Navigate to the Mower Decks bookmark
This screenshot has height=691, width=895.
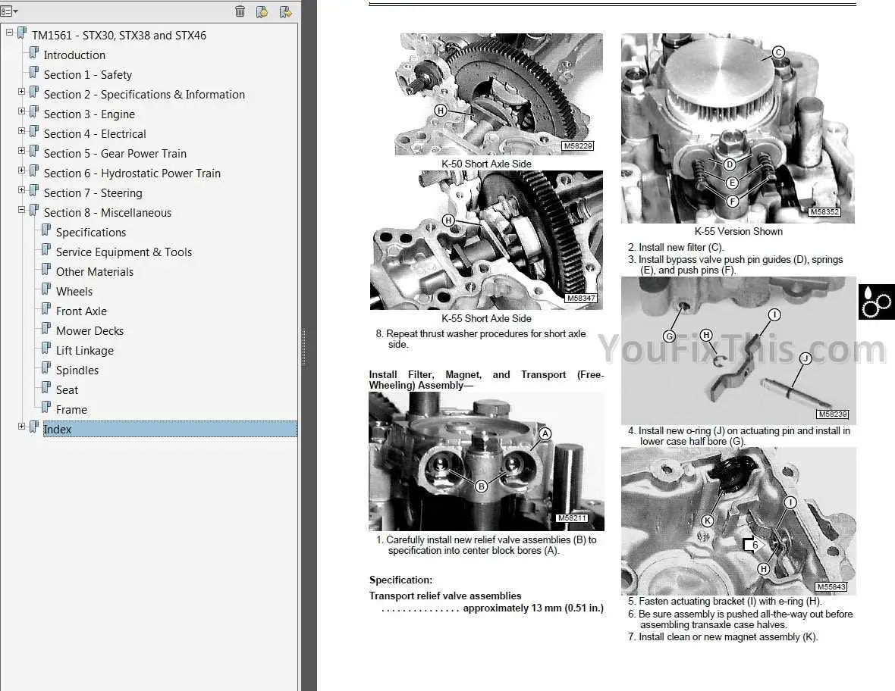click(89, 330)
